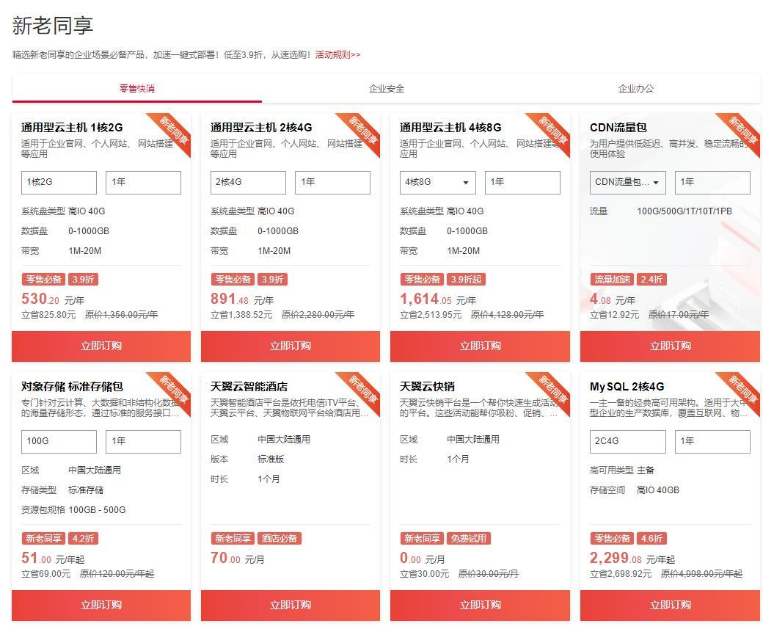This screenshot has height=629, width=774.
Task: Open the 活动规则>> link
Action: click(x=337, y=55)
